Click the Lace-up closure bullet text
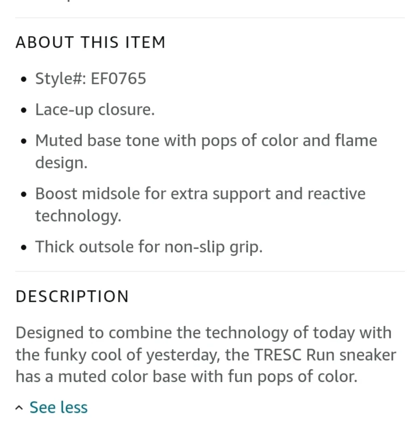This screenshot has height=421, width=420. pos(95,110)
